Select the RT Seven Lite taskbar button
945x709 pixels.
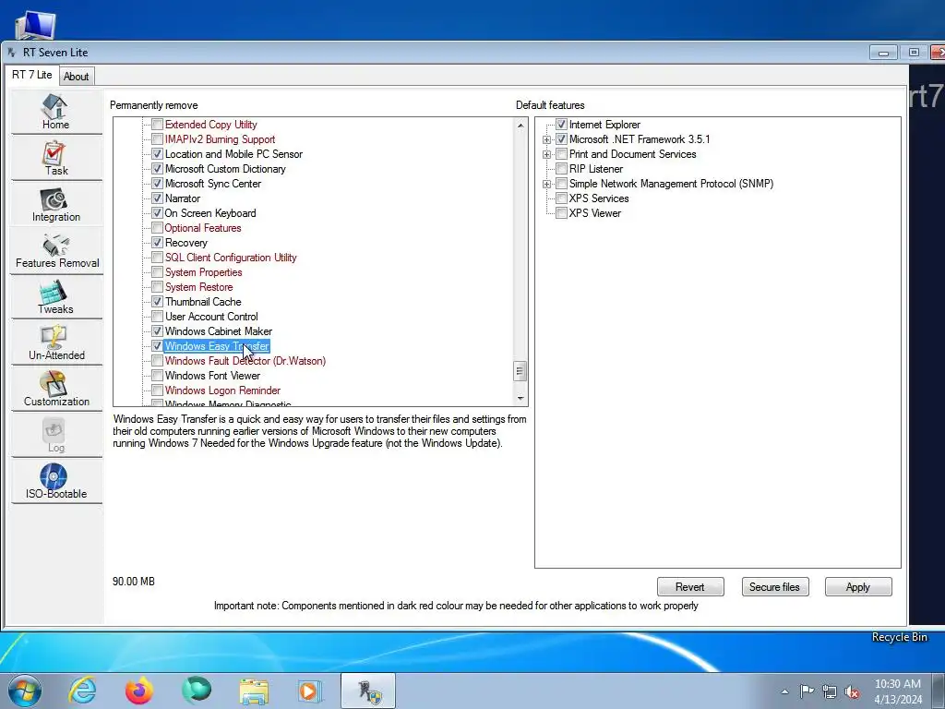click(x=368, y=691)
